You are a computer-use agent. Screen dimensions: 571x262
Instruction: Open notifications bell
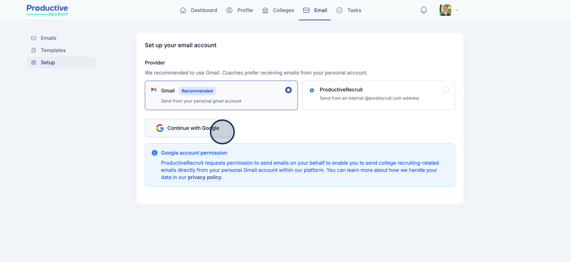[x=424, y=10]
